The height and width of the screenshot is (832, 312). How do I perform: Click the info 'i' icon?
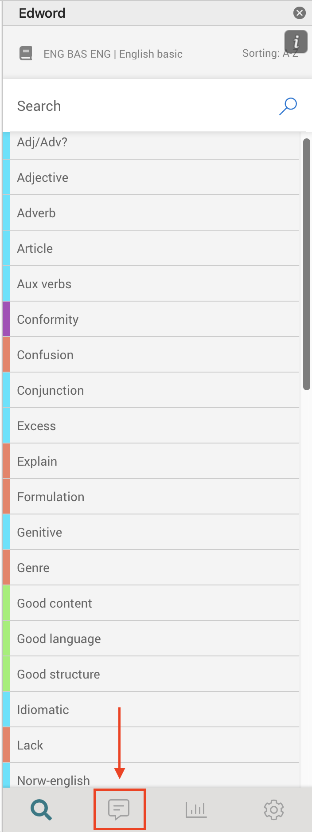click(296, 42)
